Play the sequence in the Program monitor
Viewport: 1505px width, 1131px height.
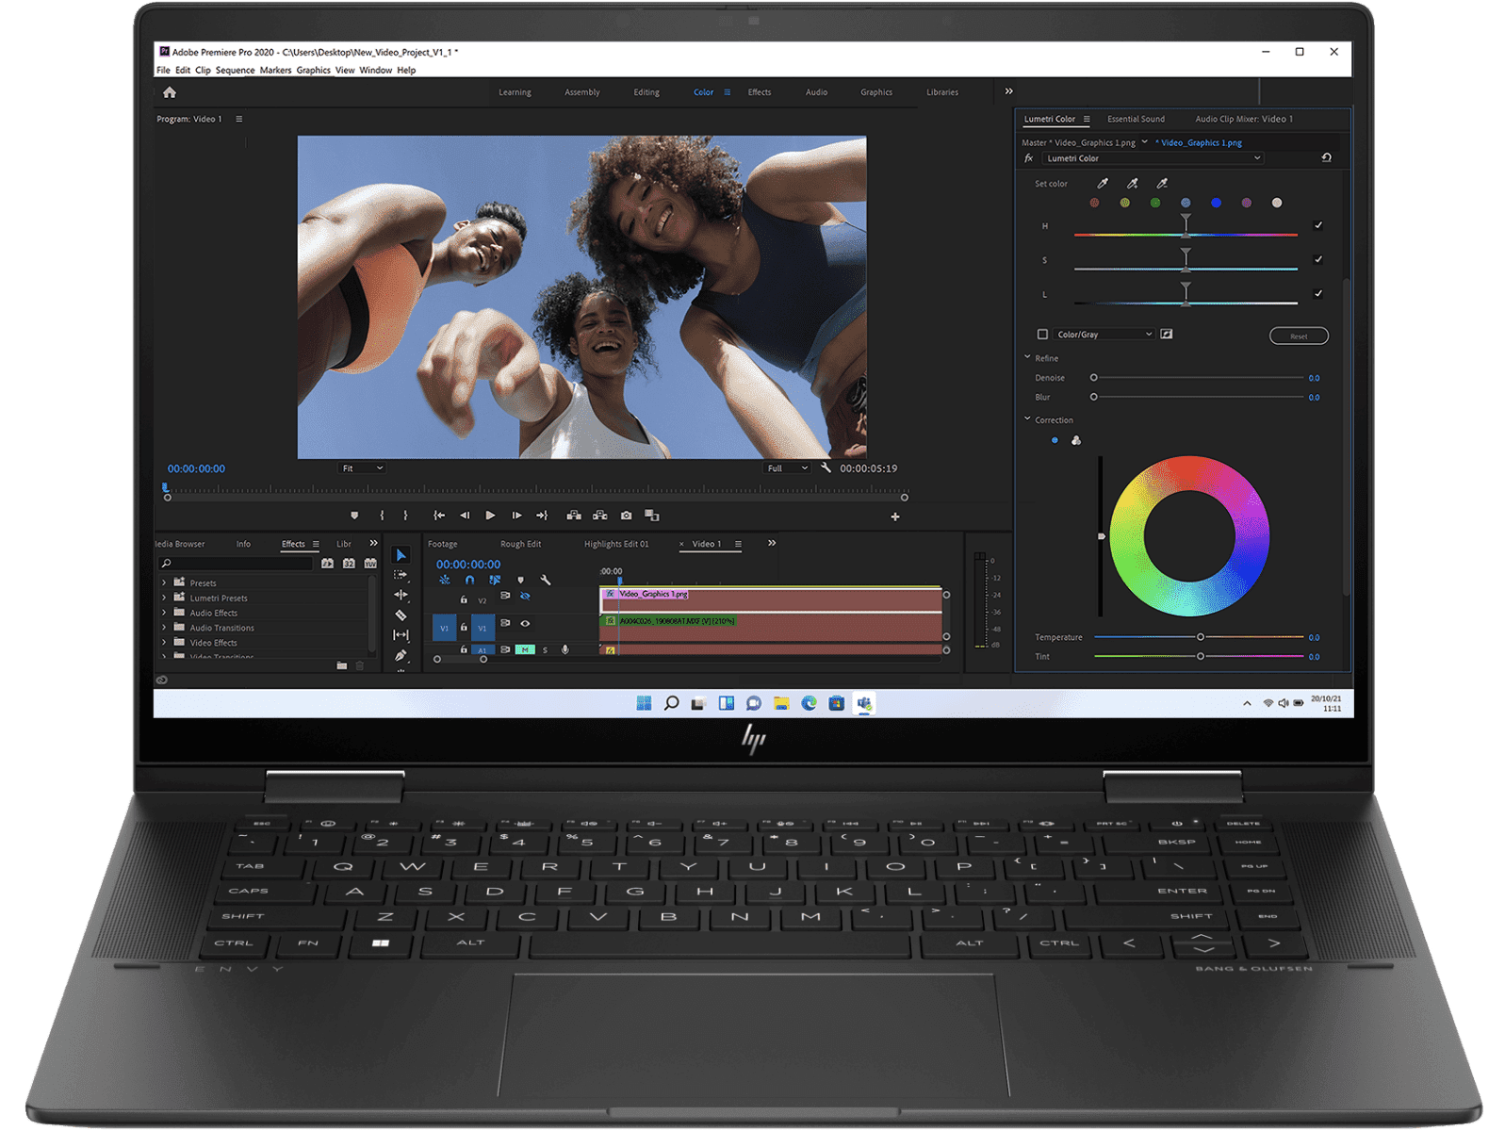click(x=490, y=516)
